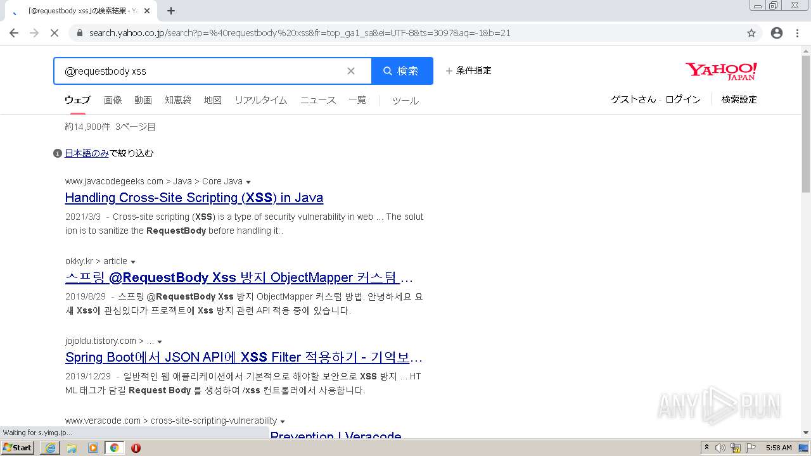Expand okky.kr result dropdown arrow
The image size is (811, 456).
click(x=133, y=262)
